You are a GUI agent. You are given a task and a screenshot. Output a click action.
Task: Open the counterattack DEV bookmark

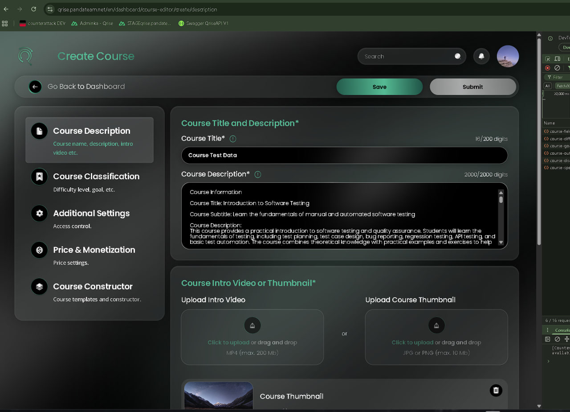tap(42, 23)
